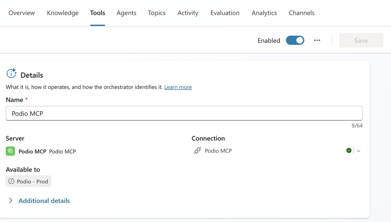Image resolution: width=391 pixels, height=222 pixels.
Task: Open the Connection dropdown chevron
Action: pos(359,151)
